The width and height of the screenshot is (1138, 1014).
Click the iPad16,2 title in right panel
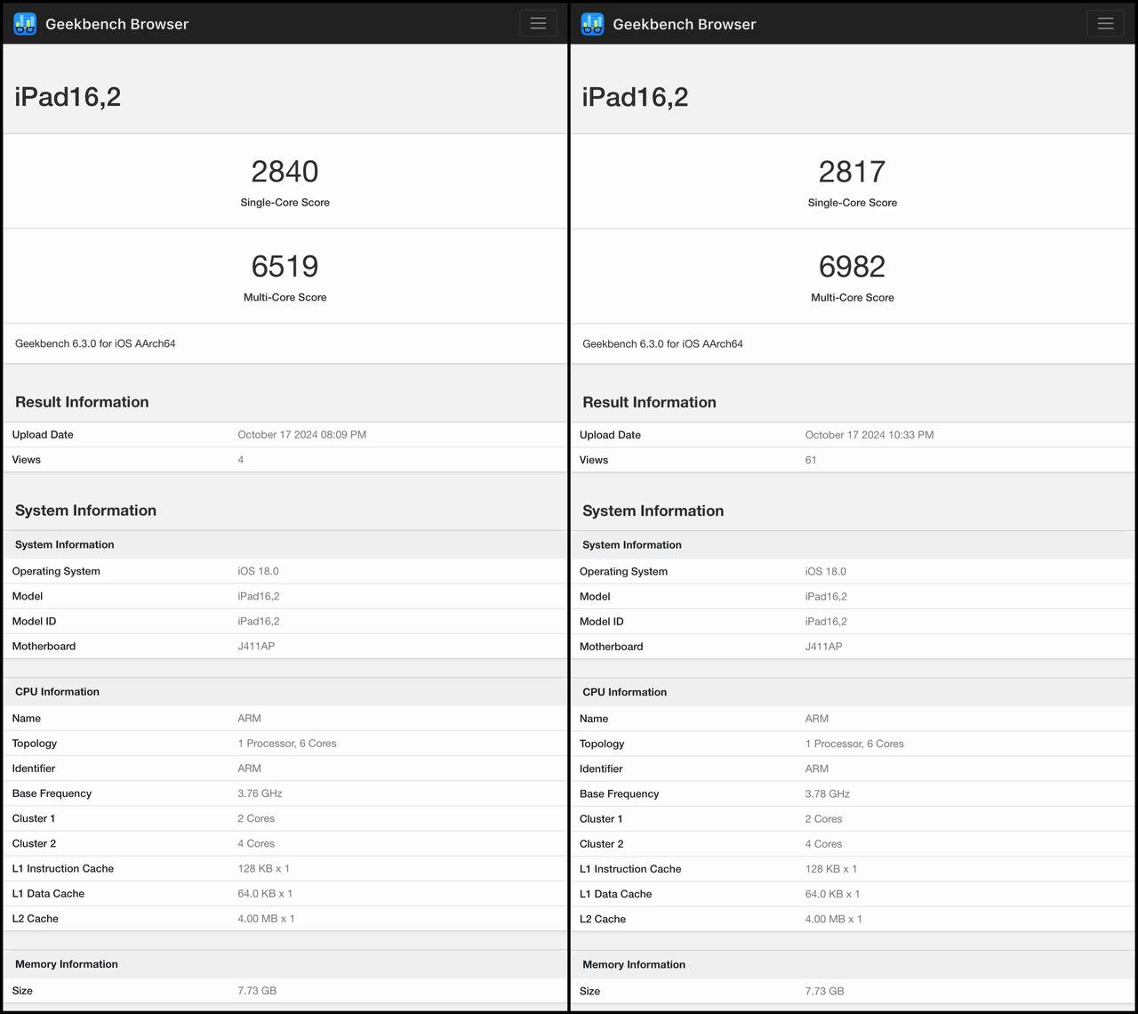635,96
